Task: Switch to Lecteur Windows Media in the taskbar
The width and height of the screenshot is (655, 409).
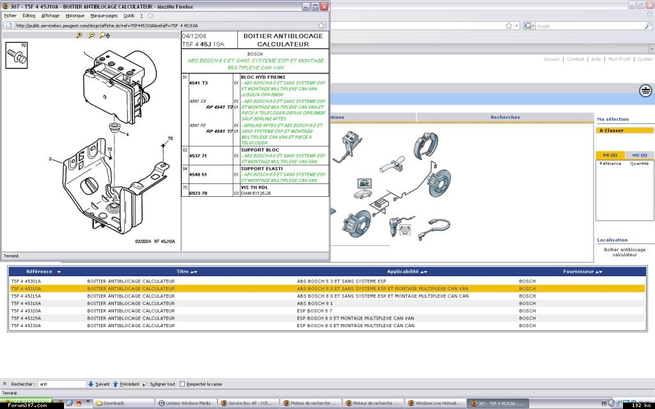Action: [186, 403]
